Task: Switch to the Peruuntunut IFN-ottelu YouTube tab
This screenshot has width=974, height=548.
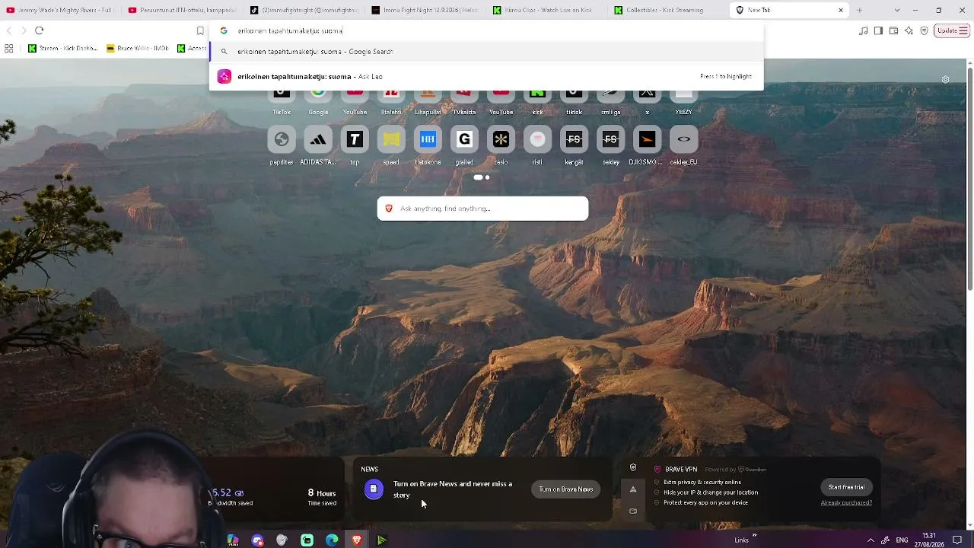Action: pyautogui.click(x=182, y=10)
